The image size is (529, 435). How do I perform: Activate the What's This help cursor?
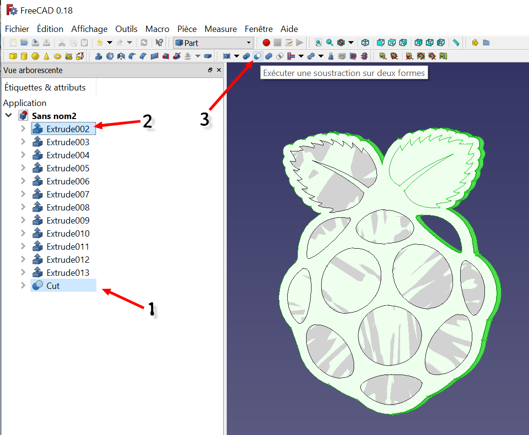[x=159, y=43]
